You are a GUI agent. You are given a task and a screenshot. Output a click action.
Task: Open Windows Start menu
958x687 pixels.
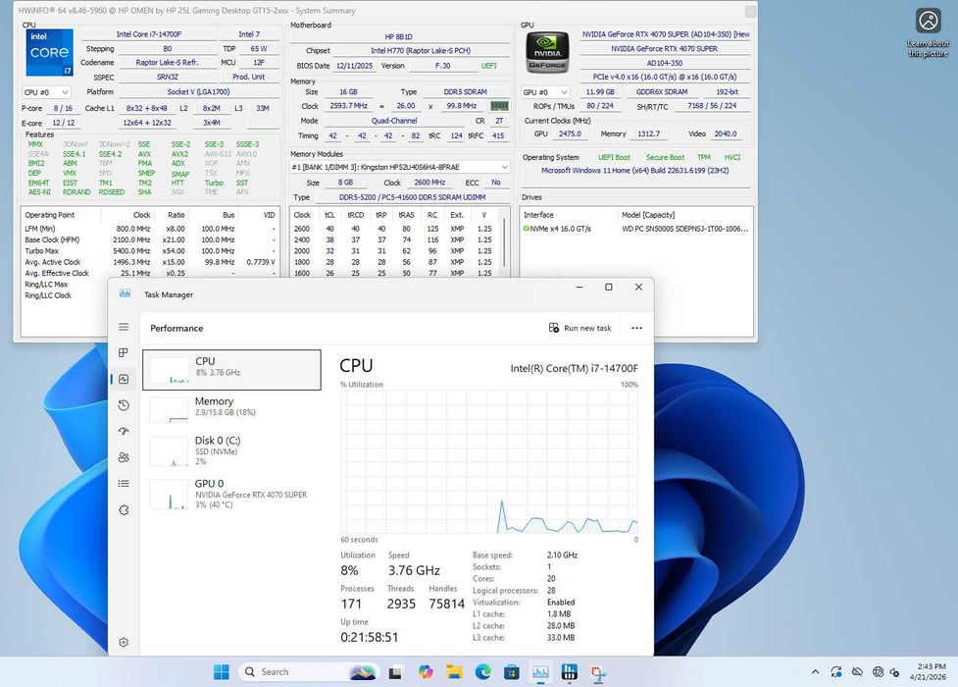pos(222,671)
